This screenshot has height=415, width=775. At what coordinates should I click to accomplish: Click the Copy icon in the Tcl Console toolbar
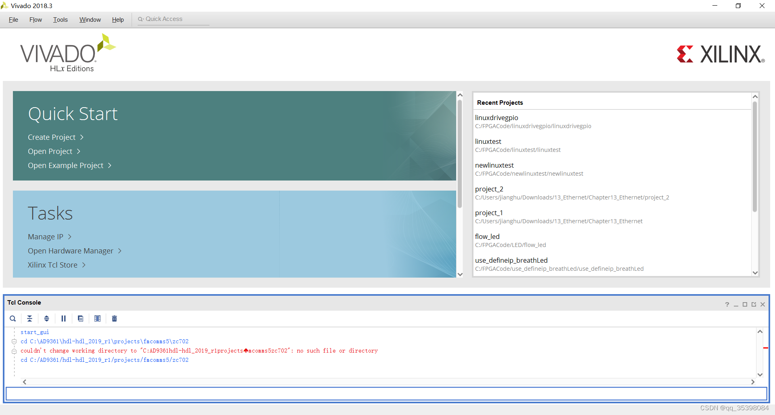(x=80, y=319)
